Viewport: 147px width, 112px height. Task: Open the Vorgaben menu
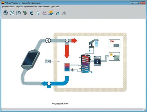(x=19, y=6)
